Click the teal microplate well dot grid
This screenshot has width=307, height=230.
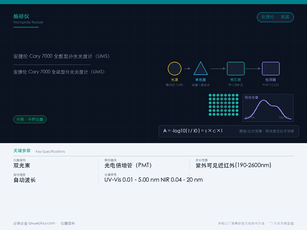[x=224, y=105]
